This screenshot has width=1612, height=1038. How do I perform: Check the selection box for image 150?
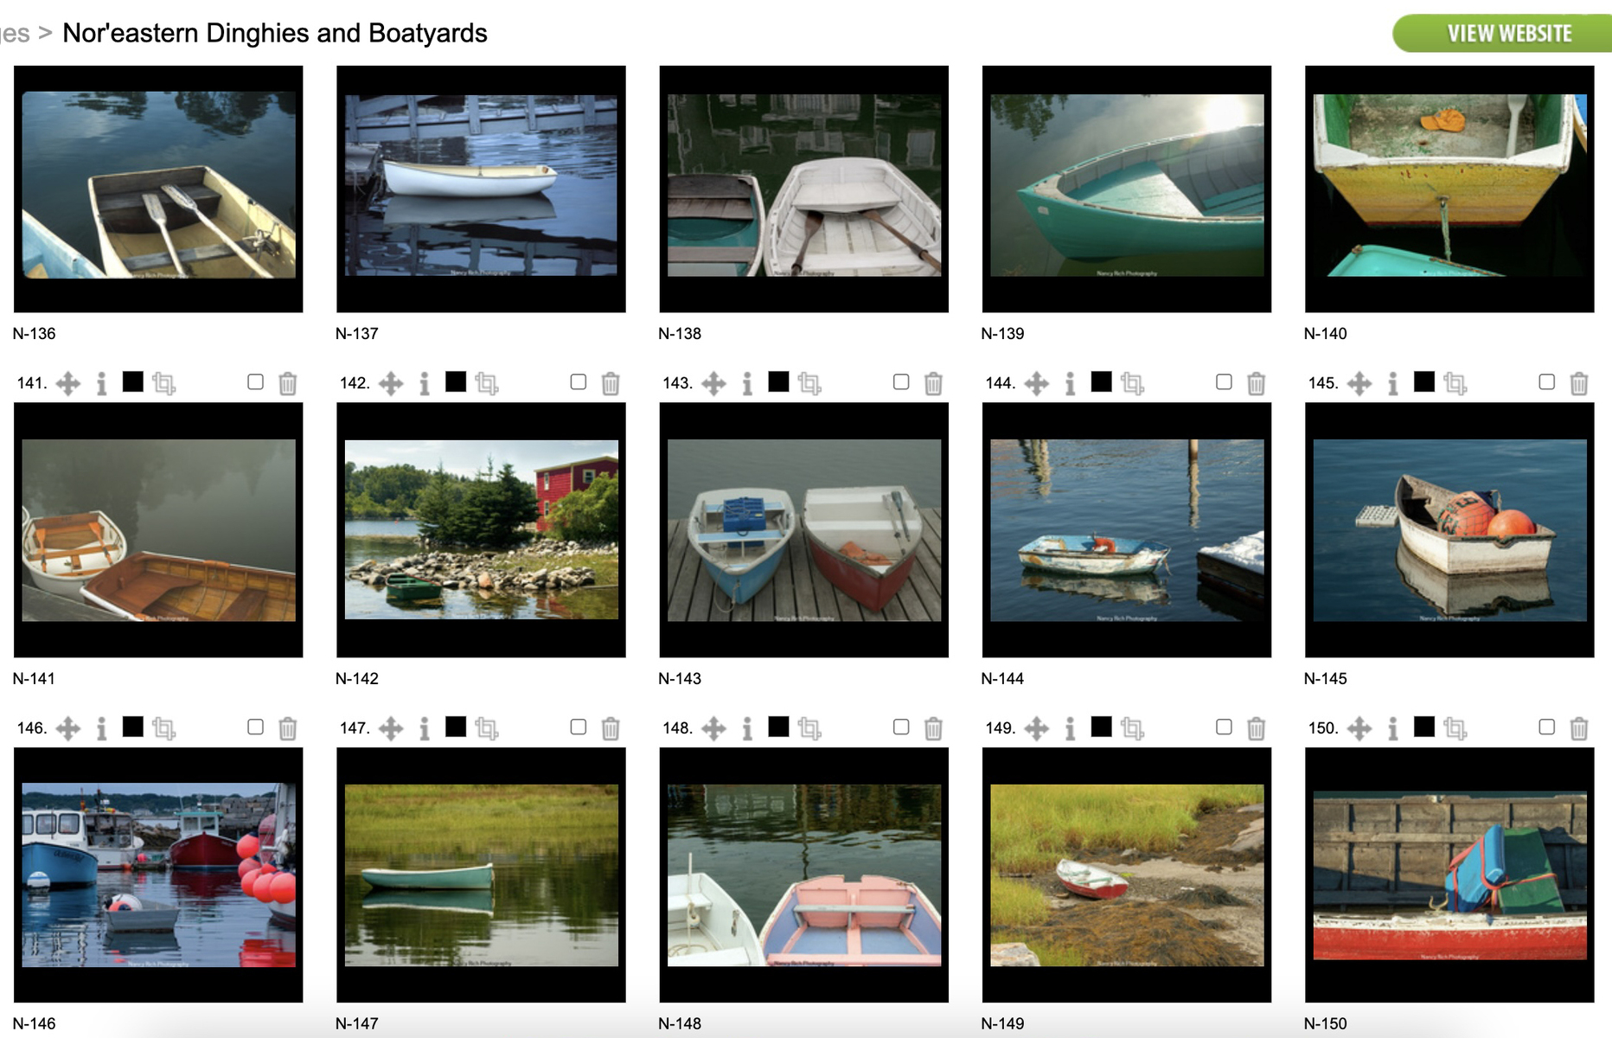click(x=1547, y=727)
